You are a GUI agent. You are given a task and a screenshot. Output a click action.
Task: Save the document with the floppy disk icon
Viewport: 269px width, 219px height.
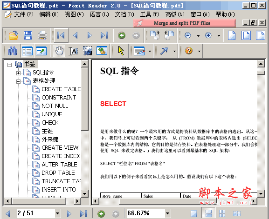[x=28, y=35]
